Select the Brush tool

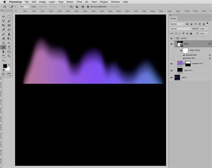point(4,34)
